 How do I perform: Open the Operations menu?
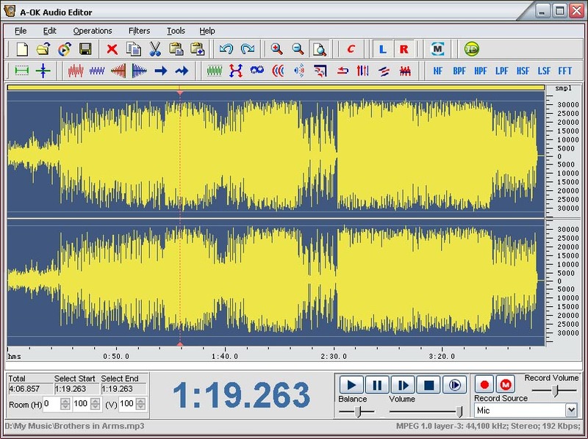(x=93, y=31)
